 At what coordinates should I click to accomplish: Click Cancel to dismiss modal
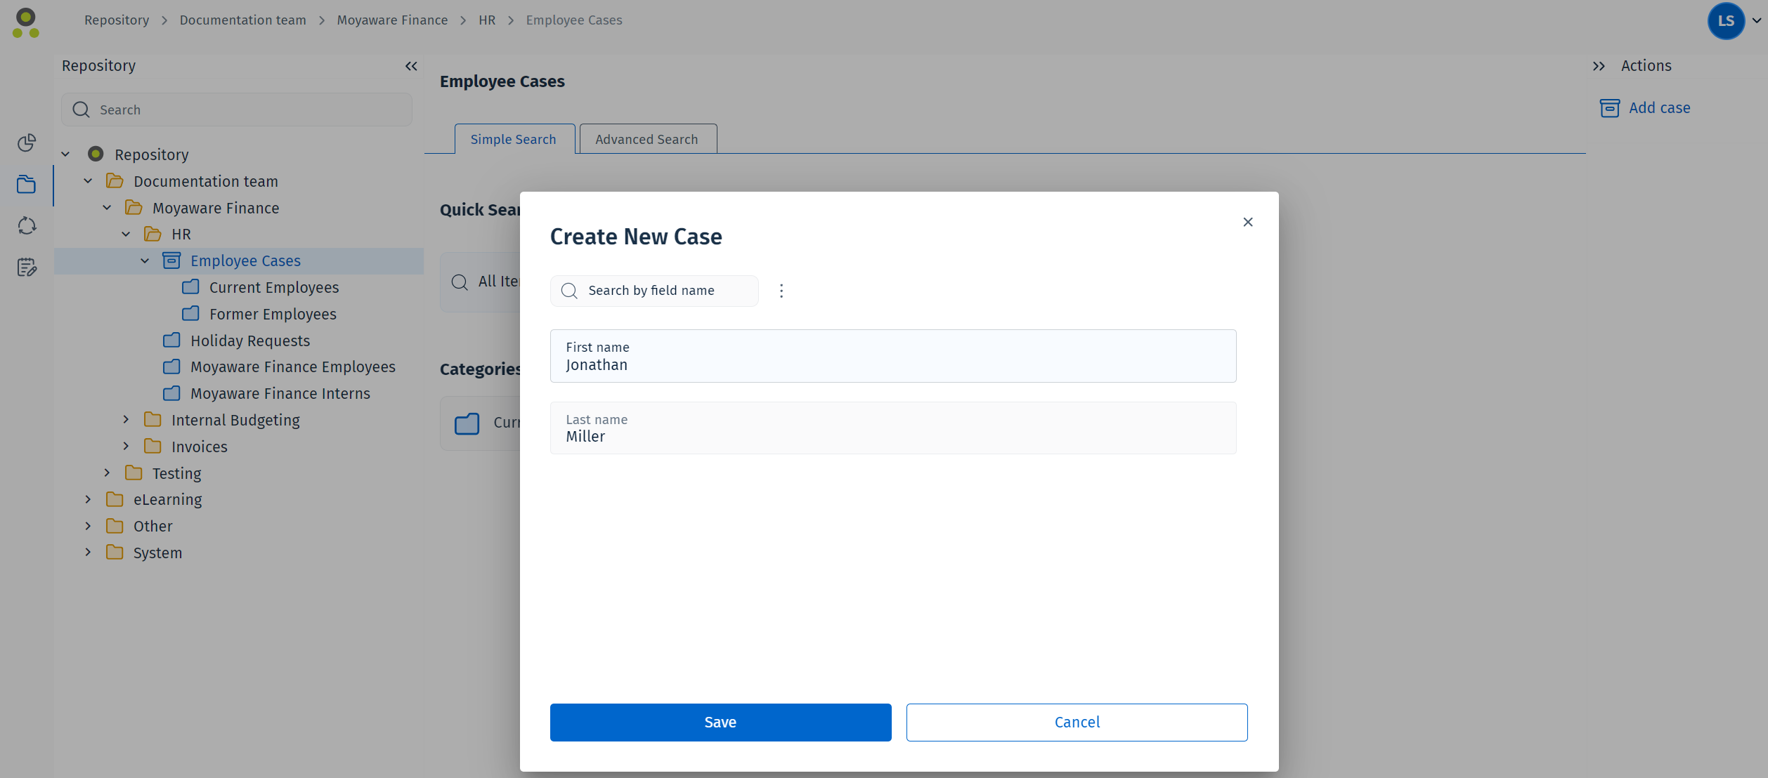pos(1077,722)
